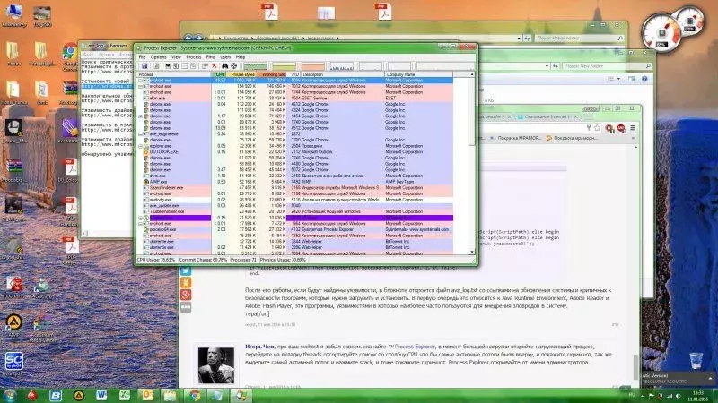Click the Refresh Now toolbar icon
This screenshot has width=718, height=403.
coord(156,66)
